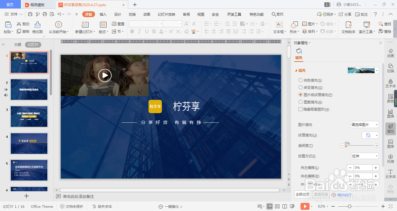Image resolution: width=397 pixels, height=211 pixels.
Task: Open Presentation Tools (演示工具)
Action: point(367,28)
